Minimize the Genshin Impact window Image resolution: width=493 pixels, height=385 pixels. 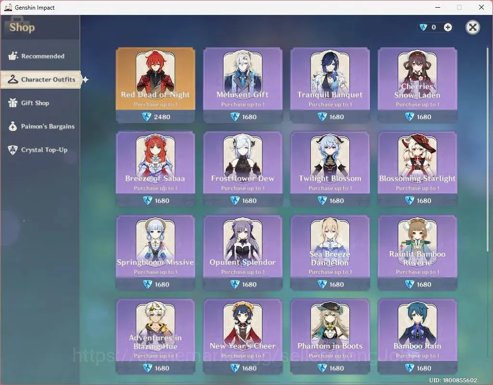point(438,7)
